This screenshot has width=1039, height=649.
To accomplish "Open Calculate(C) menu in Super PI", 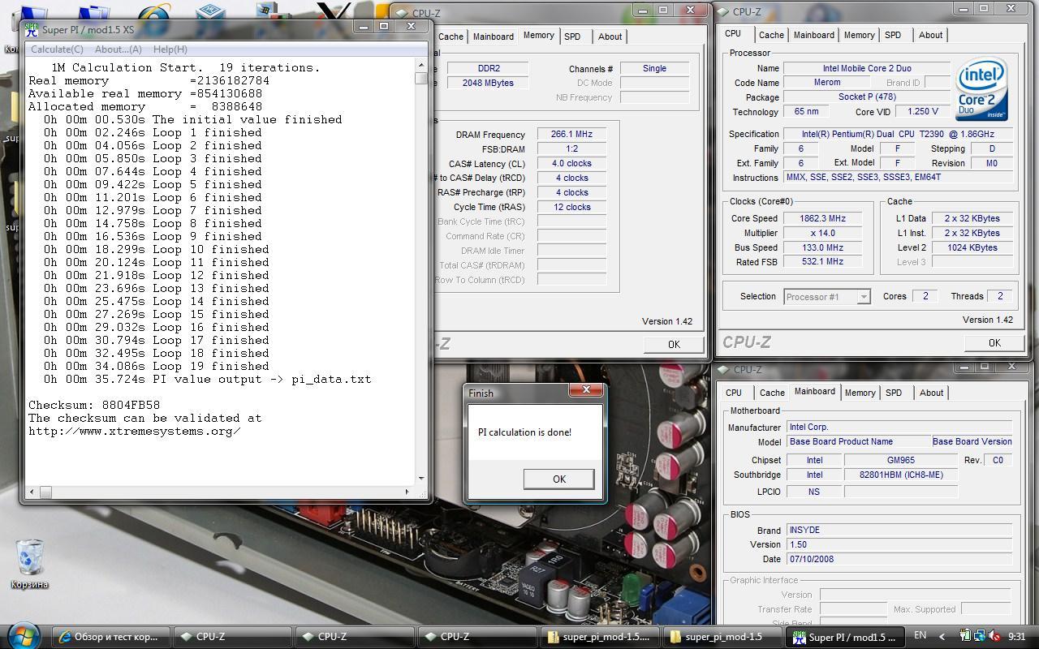I will point(57,49).
